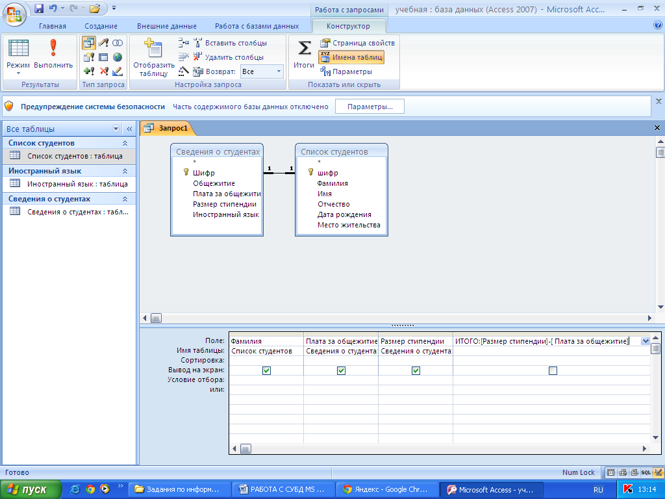The image size is (665, 499).
Task: Select the Конструктор tab
Action: tap(348, 26)
